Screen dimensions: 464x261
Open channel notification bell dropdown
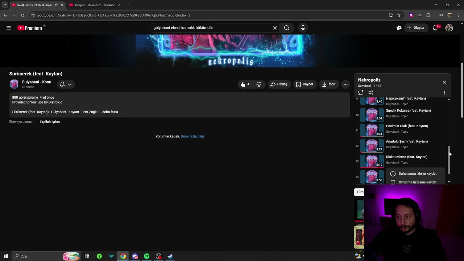[x=66, y=84]
